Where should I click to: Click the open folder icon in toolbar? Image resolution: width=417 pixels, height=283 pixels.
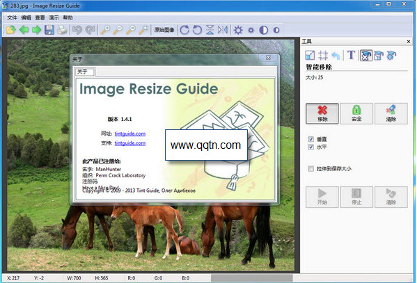click(x=11, y=30)
